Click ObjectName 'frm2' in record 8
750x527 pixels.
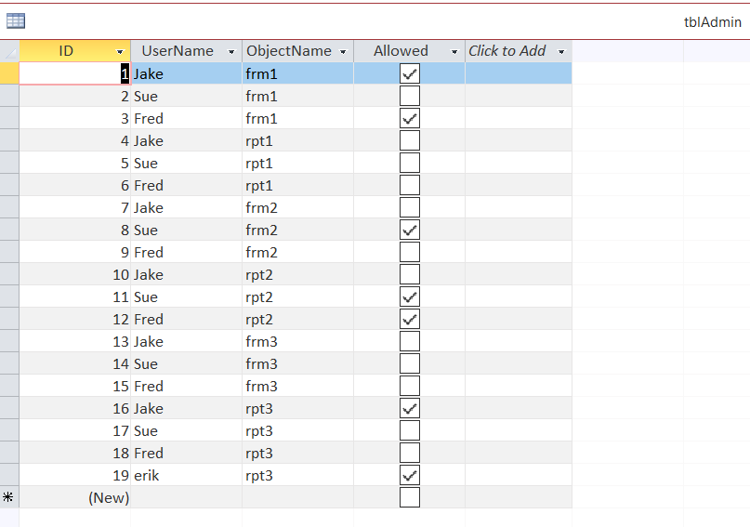[x=297, y=230]
